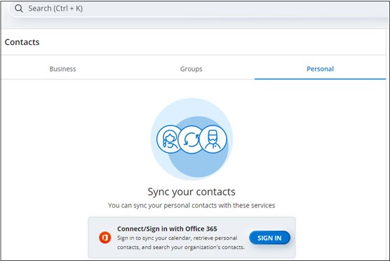Click the magnifying glass search icon
Screen dimensions: 390x261
(19, 8)
